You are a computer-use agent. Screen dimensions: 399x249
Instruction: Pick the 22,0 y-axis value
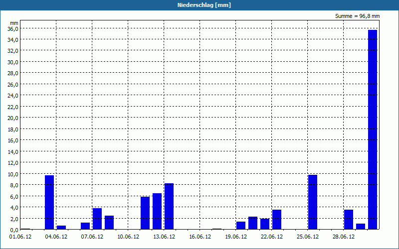pyautogui.click(x=13, y=107)
